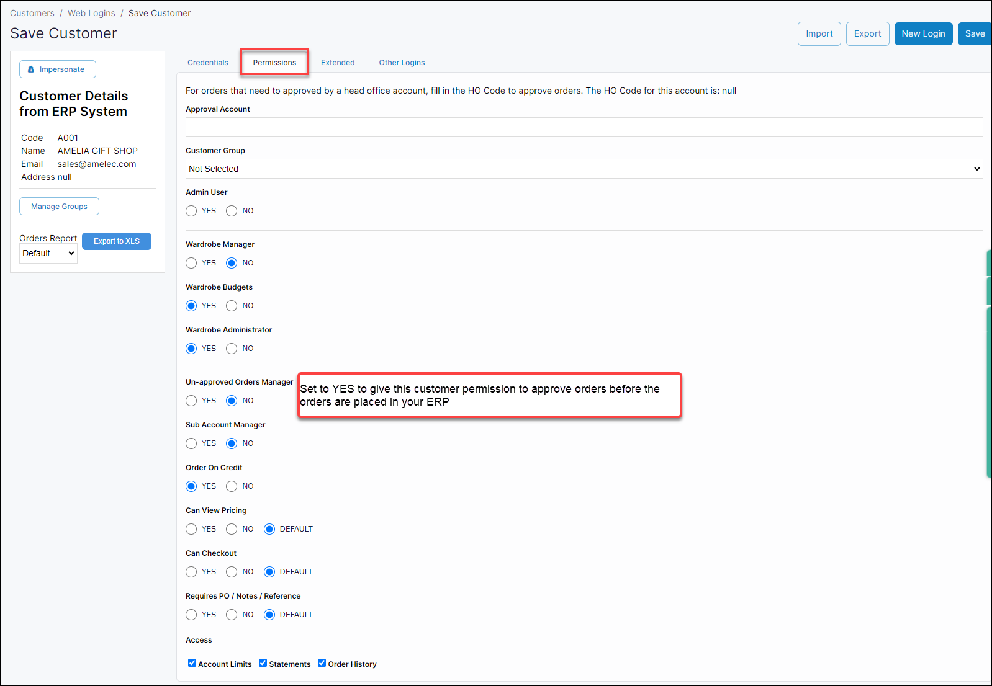Choose NO for Order On Credit
This screenshot has width=992, height=686.
pyautogui.click(x=232, y=486)
